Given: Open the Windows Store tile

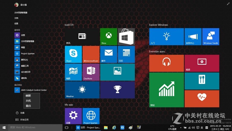Looking at the screenshot, I should point(126,37).
